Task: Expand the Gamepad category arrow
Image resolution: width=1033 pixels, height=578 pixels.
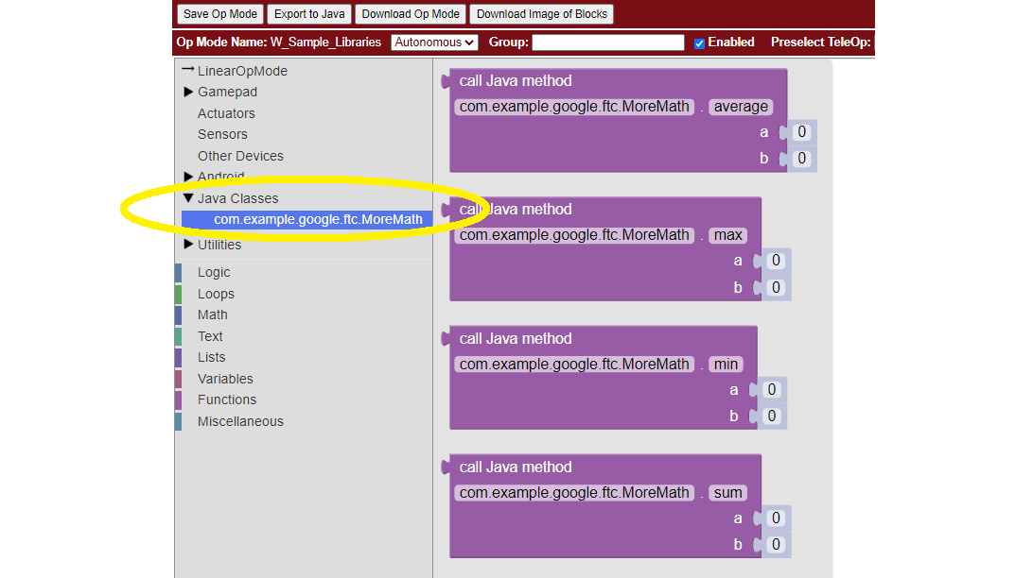Action: [188, 92]
